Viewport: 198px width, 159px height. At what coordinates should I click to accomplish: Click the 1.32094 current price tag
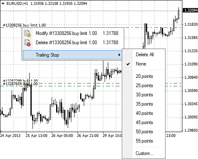point(191,10)
